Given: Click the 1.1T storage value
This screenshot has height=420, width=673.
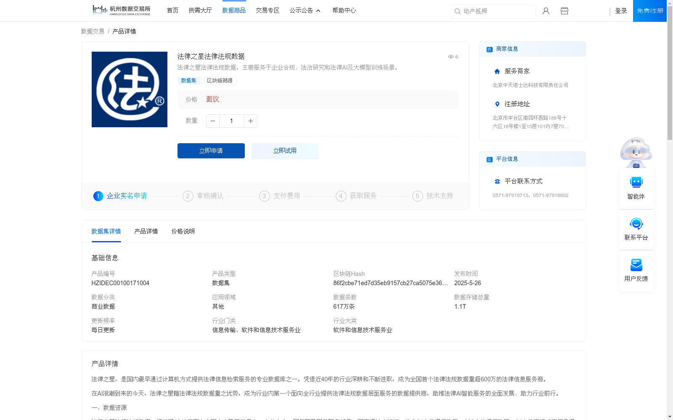Looking at the screenshot, I should (x=460, y=307).
